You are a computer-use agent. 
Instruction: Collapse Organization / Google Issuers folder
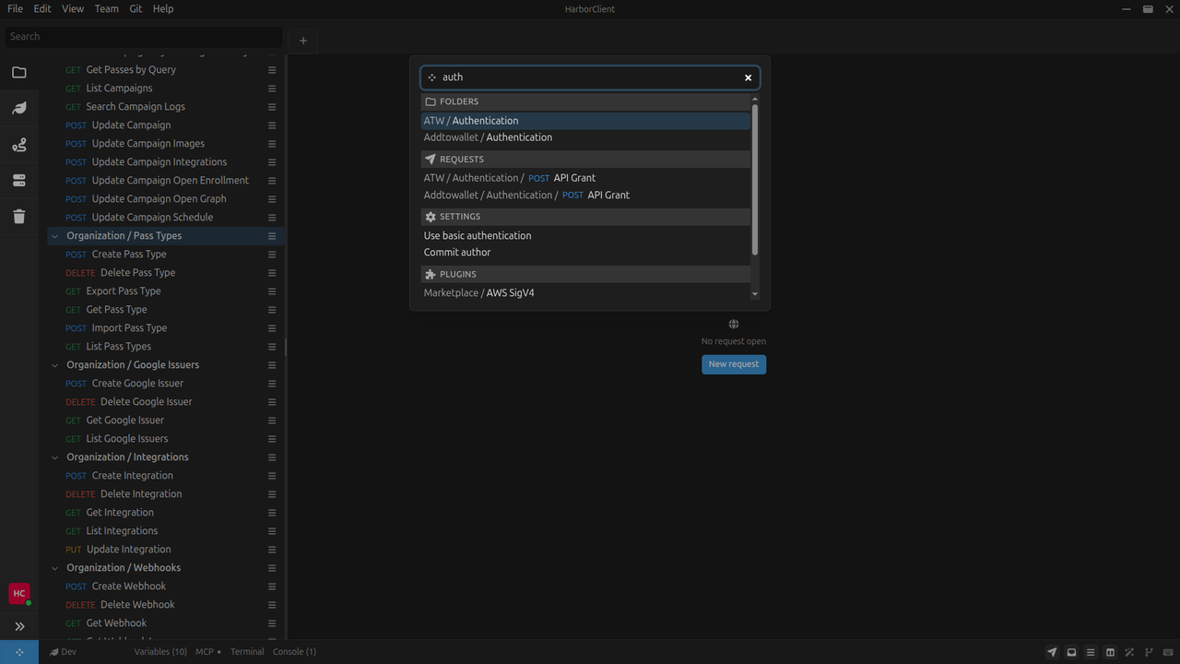[54, 365]
